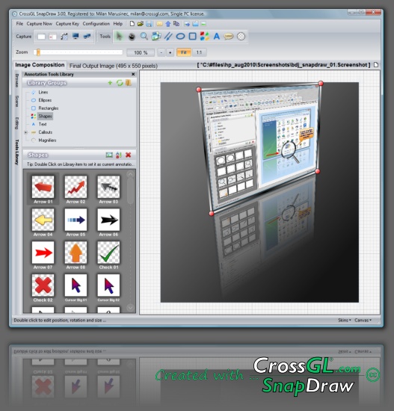Open the Capture Now menu
This screenshot has width=394, height=411.
40,24
